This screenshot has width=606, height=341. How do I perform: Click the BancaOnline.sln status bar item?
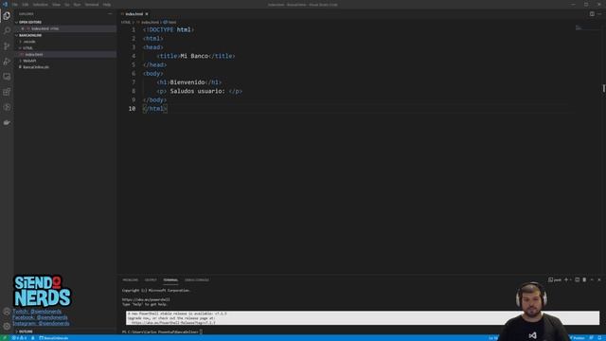click(54, 338)
